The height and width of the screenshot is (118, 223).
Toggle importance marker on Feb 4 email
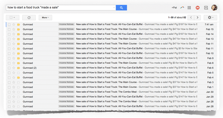click(19, 78)
